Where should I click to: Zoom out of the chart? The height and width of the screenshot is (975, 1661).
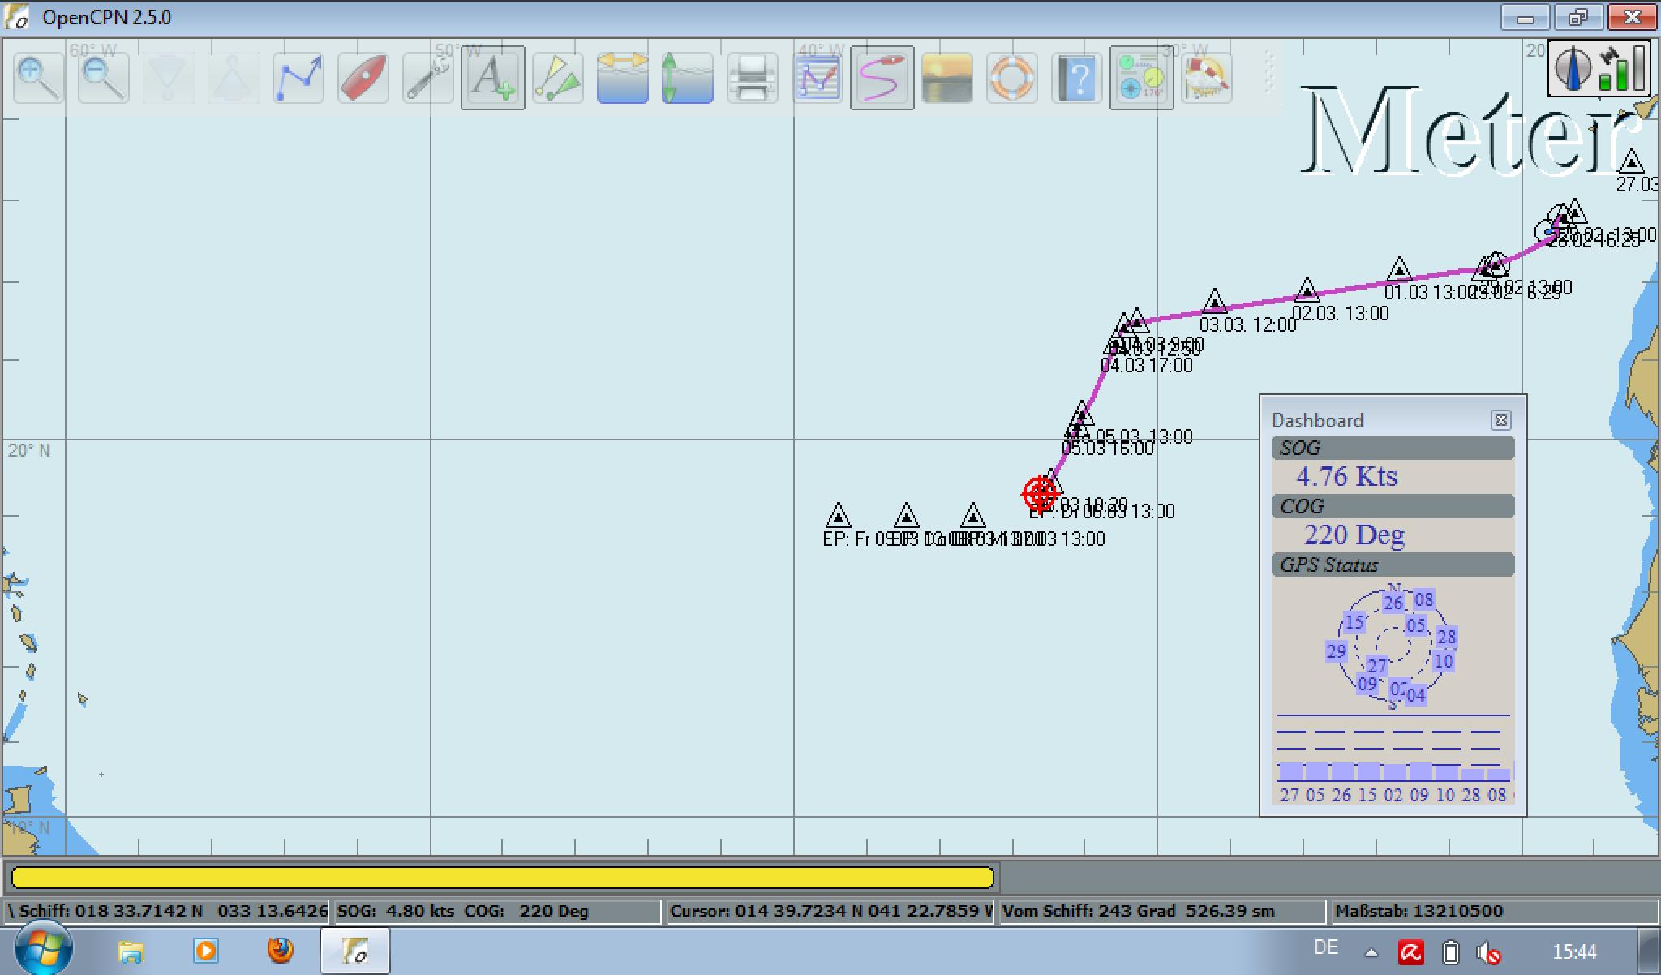pos(103,78)
